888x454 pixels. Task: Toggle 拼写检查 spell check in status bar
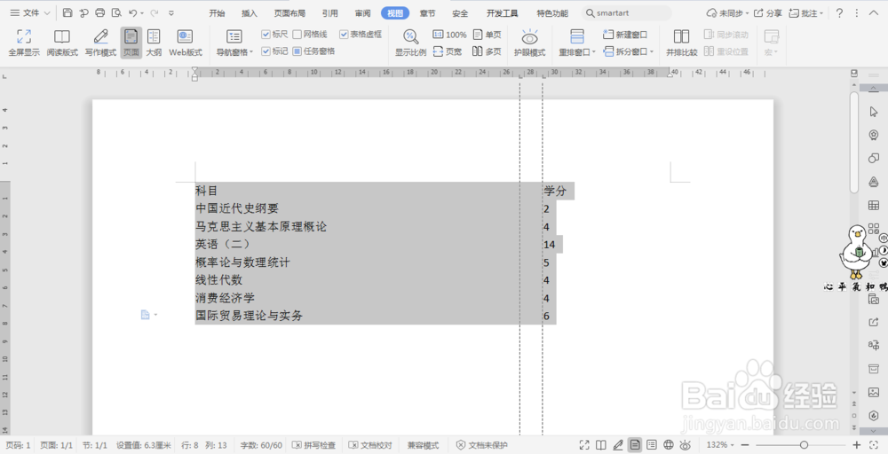coord(313,445)
